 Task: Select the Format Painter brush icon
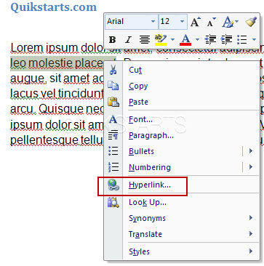251,22
